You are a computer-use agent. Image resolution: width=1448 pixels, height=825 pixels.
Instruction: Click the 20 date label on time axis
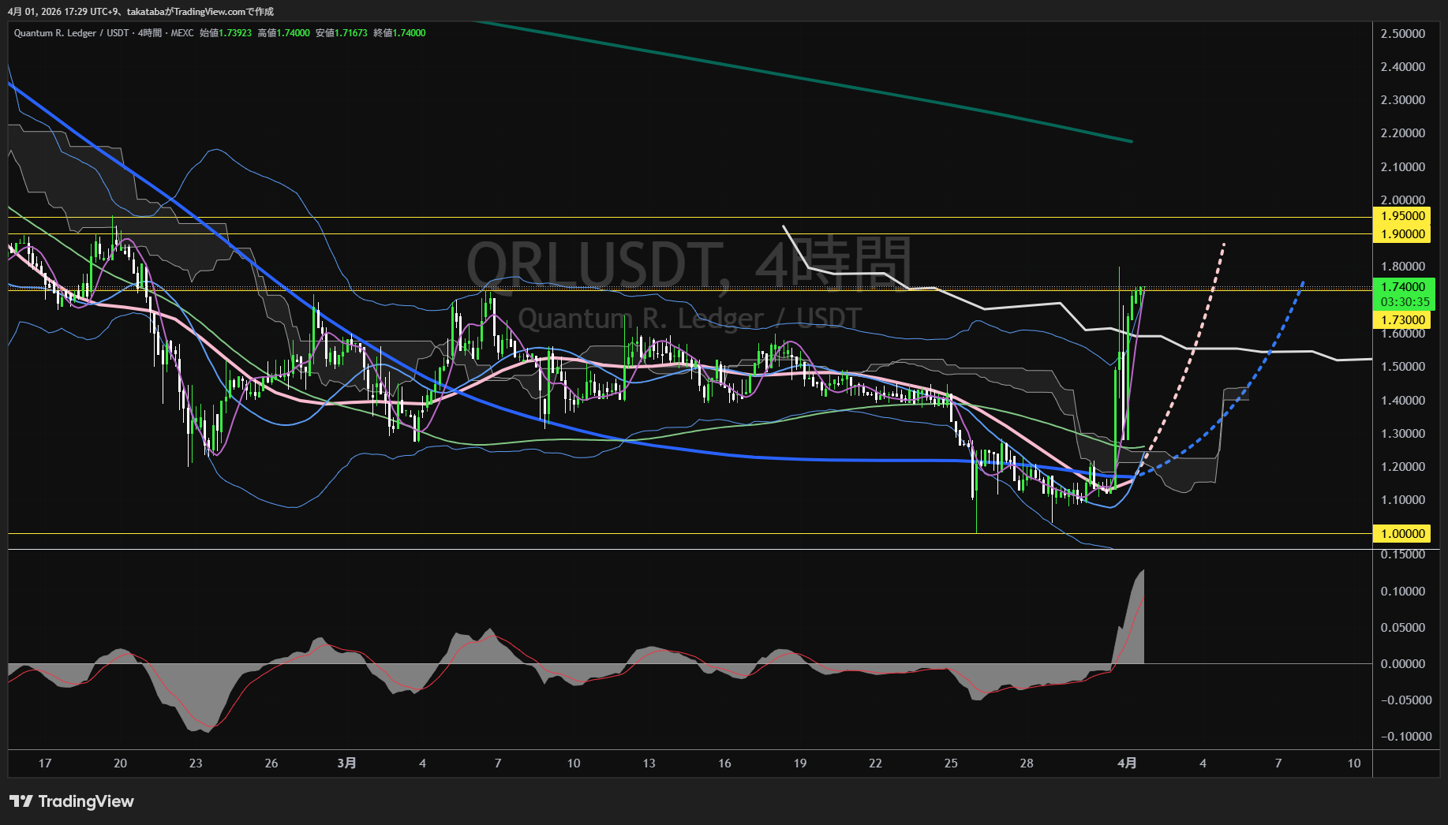(x=120, y=763)
